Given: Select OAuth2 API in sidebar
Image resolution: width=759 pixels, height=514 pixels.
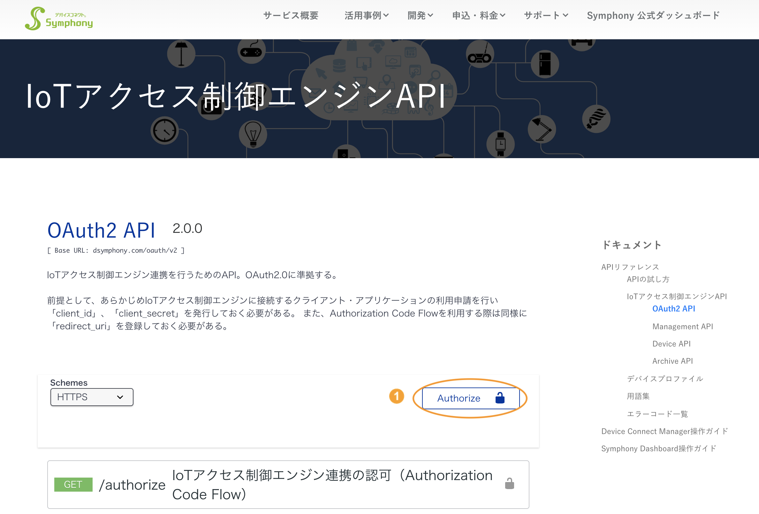Looking at the screenshot, I should click(673, 309).
